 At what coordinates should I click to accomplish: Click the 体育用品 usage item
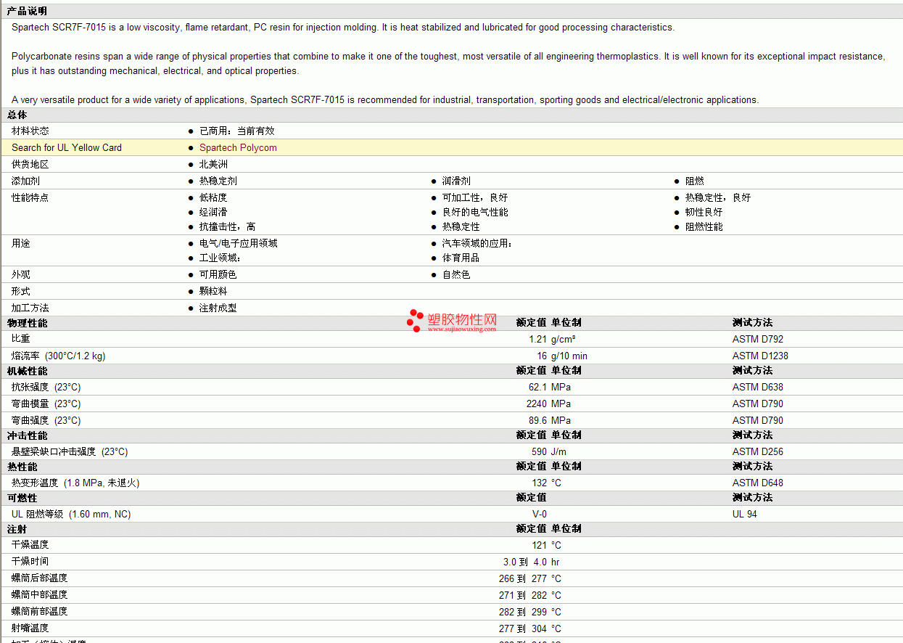pyautogui.click(x=461, y=258)
